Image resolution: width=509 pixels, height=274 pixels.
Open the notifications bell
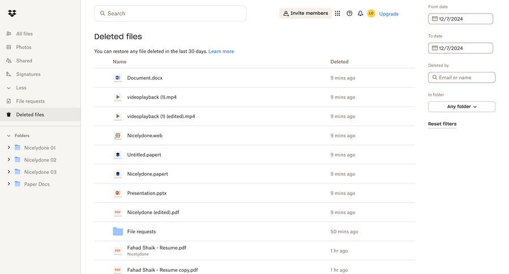[x=360, y=14]
